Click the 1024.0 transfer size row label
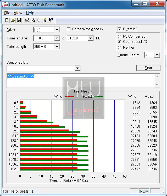Screen dimensions: 167x196 (x=14, y=155)
